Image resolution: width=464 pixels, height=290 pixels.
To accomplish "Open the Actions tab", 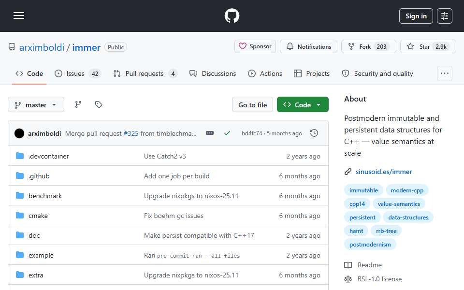I will click(265, 73).
